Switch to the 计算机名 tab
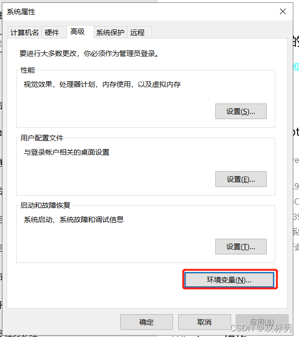299x337 pixels. [x=25, y=32]
